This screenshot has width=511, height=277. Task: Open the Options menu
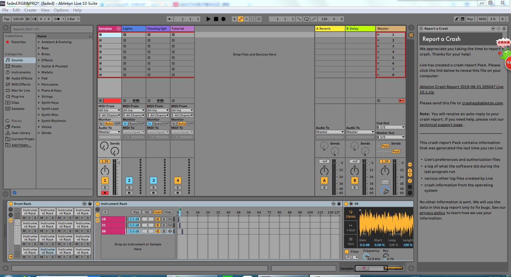tap(61, 10)
